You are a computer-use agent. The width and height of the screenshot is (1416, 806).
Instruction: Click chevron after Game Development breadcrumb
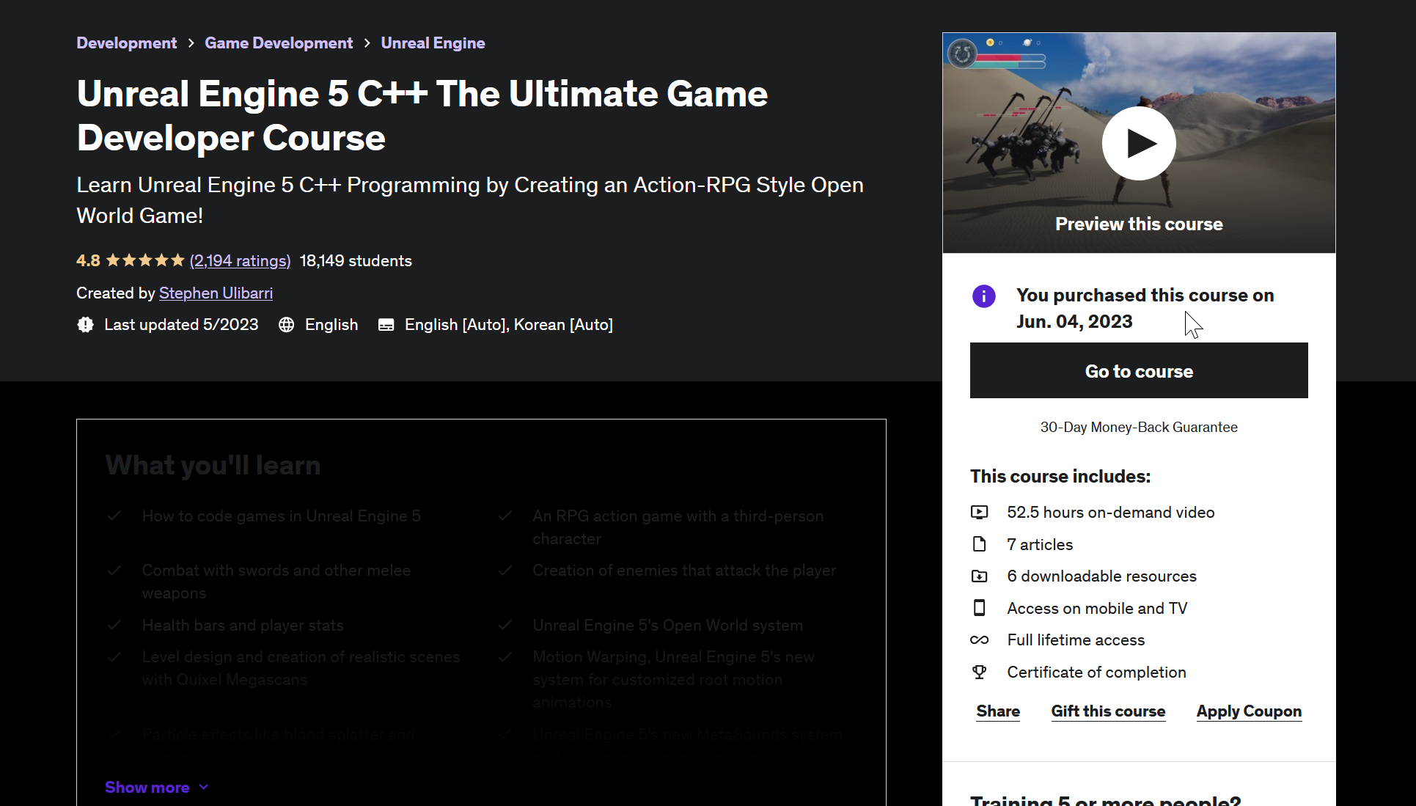(x=367, y=43)
